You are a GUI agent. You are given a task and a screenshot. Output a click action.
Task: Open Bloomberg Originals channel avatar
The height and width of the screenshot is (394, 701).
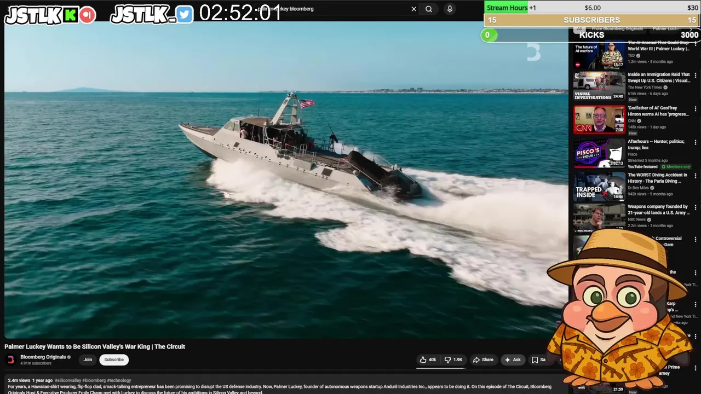(x=10, y=360)
